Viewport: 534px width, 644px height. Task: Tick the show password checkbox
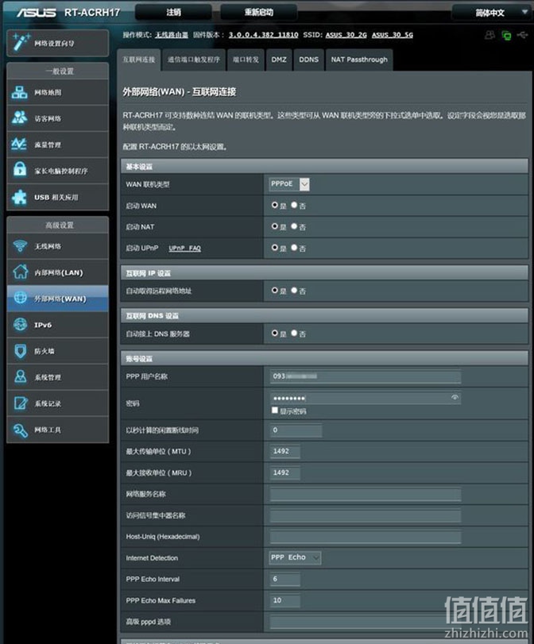(275, 411)
